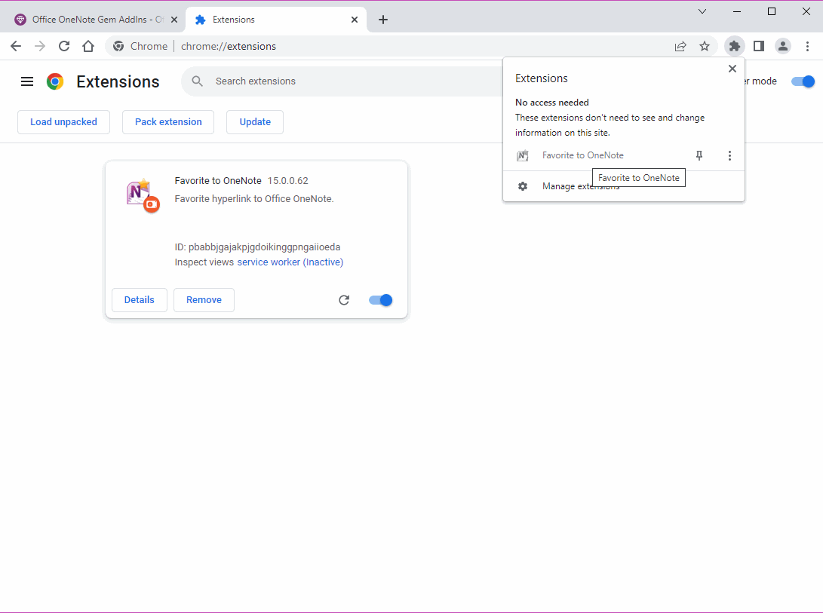Pin Favorite to OneNote to toolbar
The height and width of the screenshot is (613, 823).
(x=699, y=155)
